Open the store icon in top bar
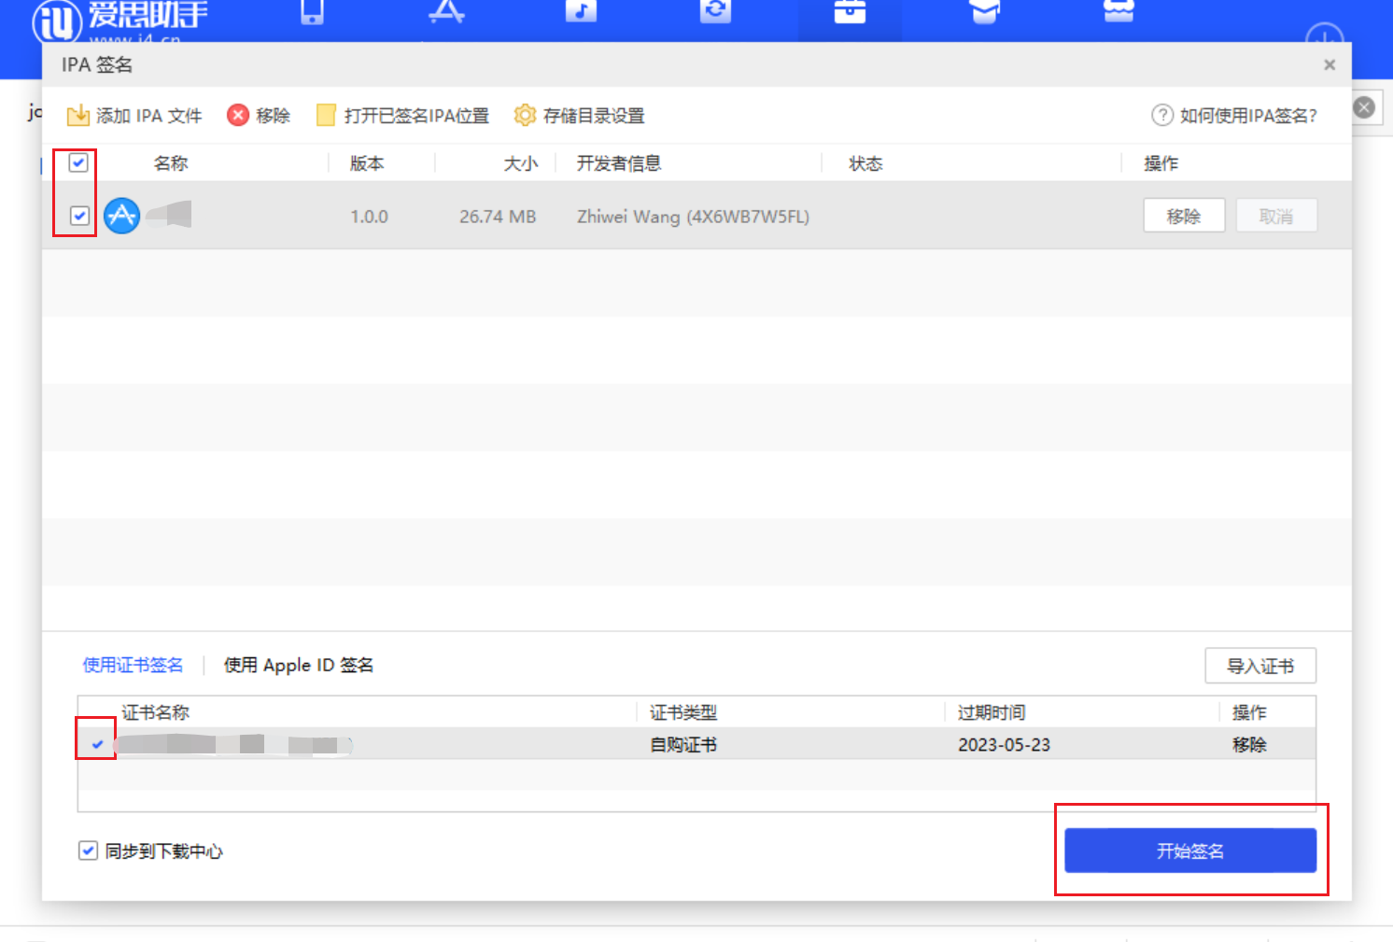This screenshot has width=1393, height=942. point(1119,11)
